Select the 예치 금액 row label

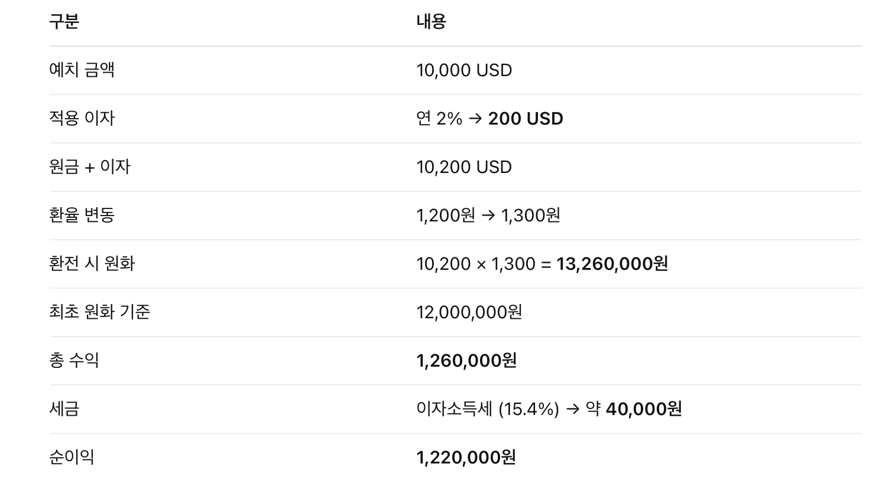point(82,70)
